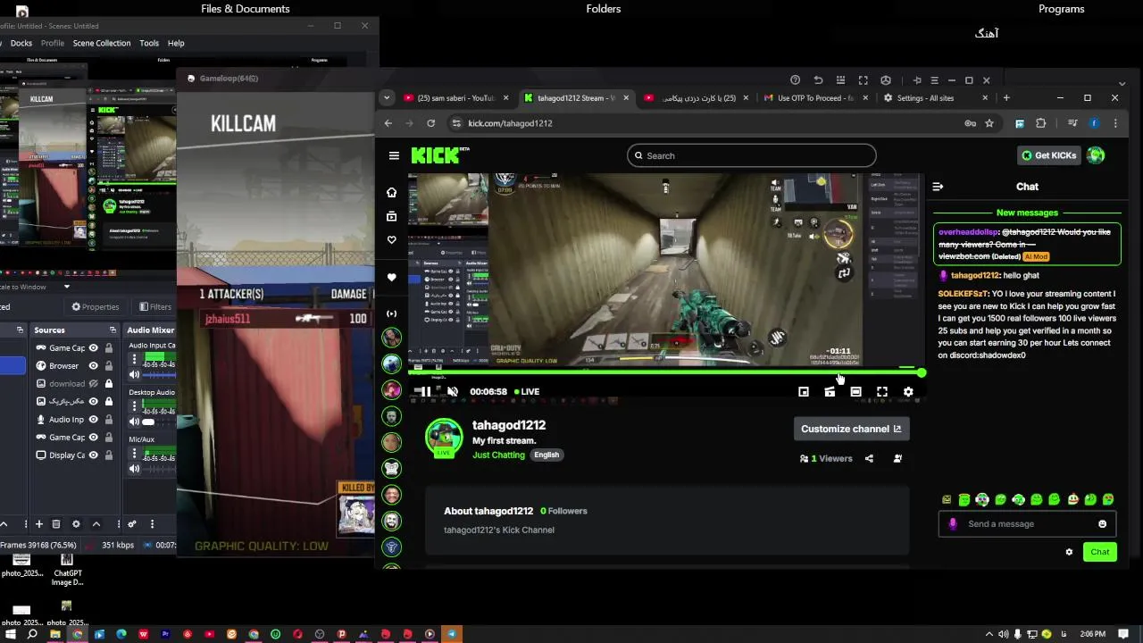1143x643 pixels.
Task: Mute Desktop Audio in OBS mixer
Action: (135, 422)
